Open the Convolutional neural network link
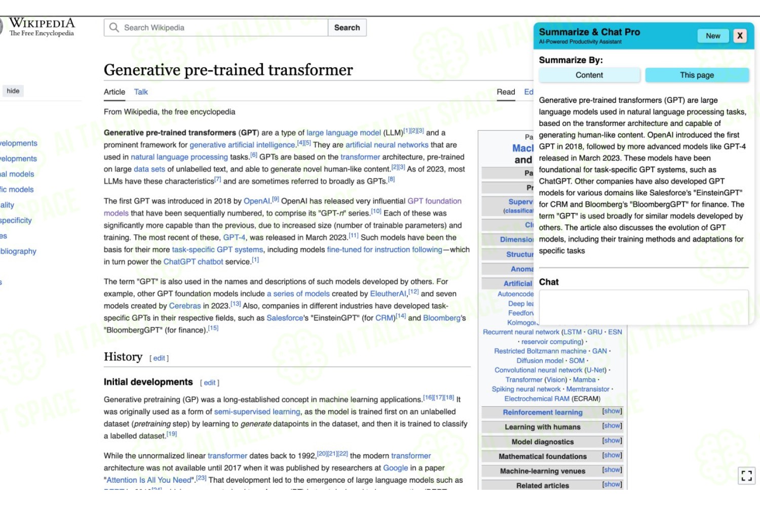This screenshot has height=506, width=760. pos(539,370)
